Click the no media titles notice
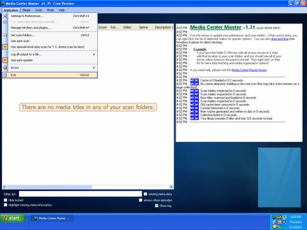Viewport: 307px width, 230px height. 88,107
